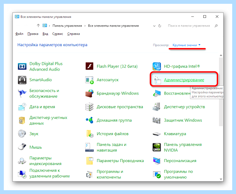Click the Indexing options magnifier icon
Viewport: 236px width, 194px height.
click(22, 161)
